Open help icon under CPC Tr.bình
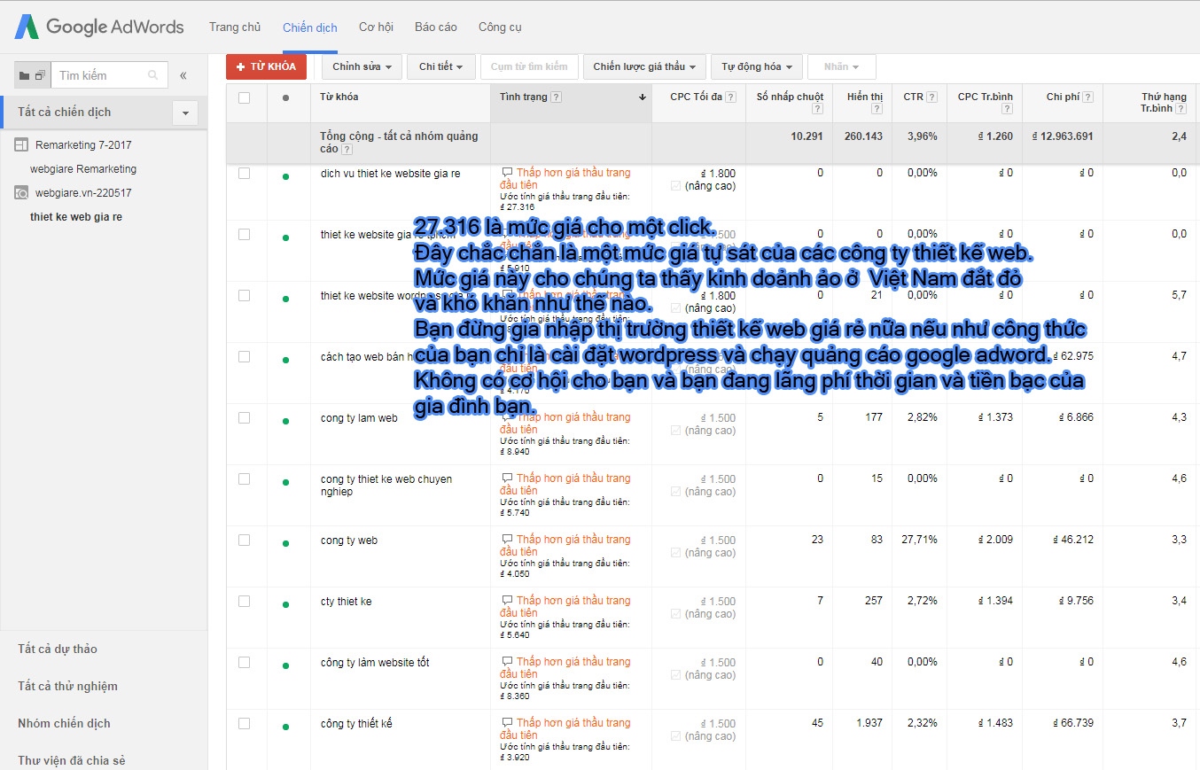Image resolution: width=1200 pixels, height=770 pixels. (x=1007, y=109)
